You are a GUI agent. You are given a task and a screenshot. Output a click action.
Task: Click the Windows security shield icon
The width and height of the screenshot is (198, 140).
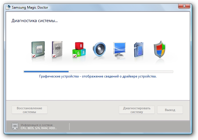tap(159, 49)
